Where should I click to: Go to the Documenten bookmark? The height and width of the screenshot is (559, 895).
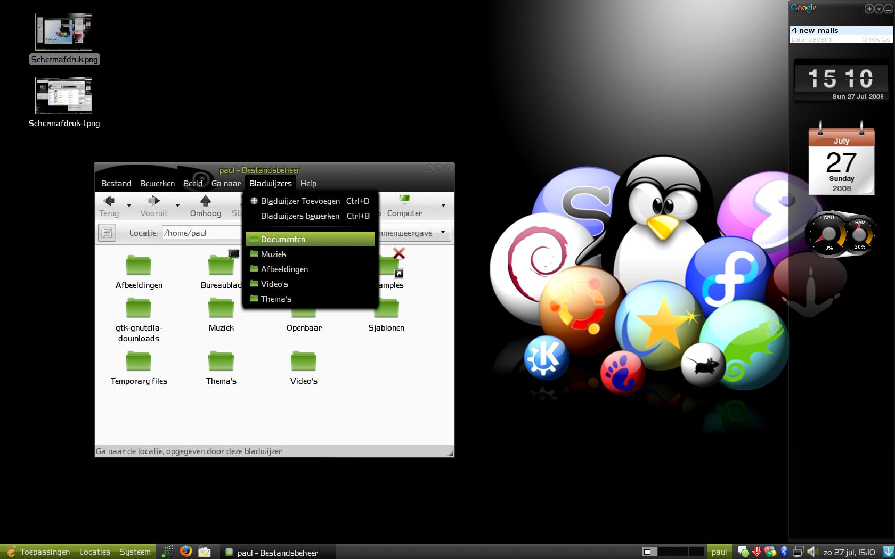tap(311, 240)
